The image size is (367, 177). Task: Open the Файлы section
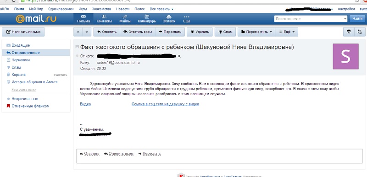[x=125, y=19]
